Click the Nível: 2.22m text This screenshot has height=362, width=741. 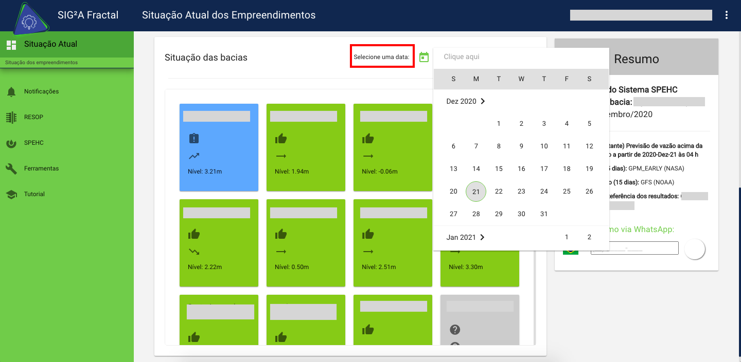click(205, 267)
